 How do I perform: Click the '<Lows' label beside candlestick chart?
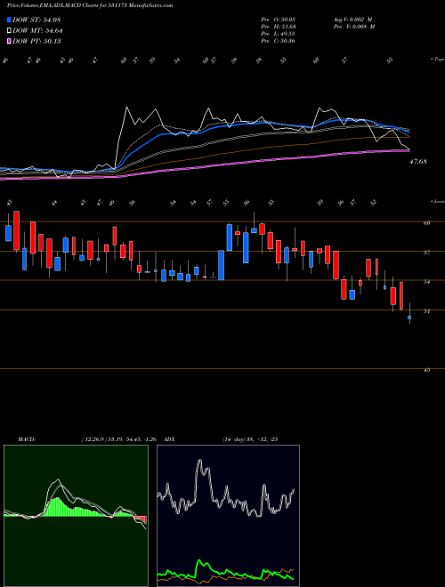click(x=437, y=201)
